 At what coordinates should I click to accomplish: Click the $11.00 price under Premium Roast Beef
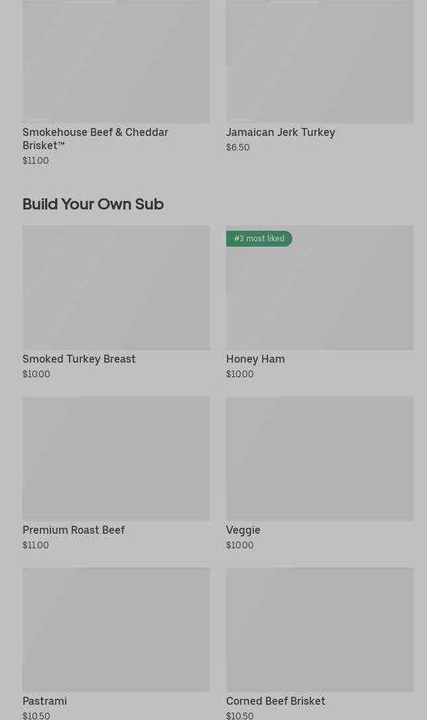tap(36, 545)
